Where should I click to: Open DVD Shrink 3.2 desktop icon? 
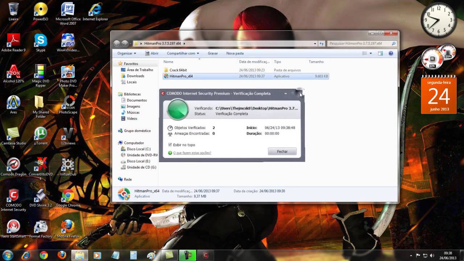click(x=41, y=198)
